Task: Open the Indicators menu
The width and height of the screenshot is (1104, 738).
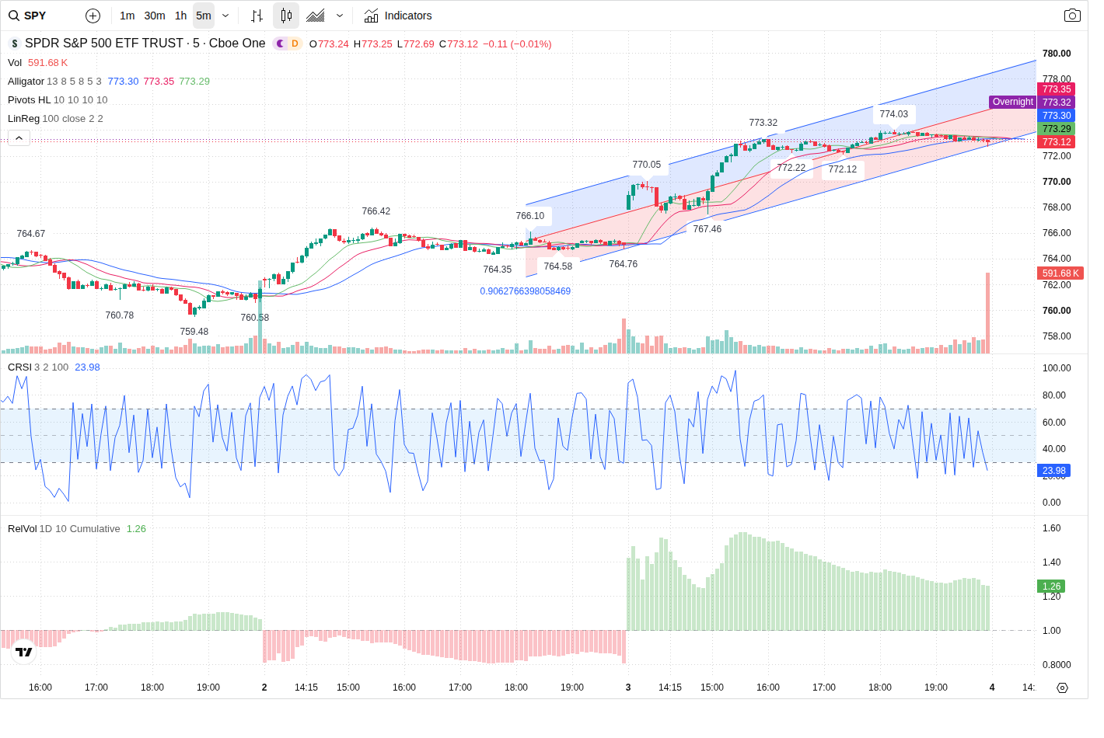Action: tap(398, 16)
